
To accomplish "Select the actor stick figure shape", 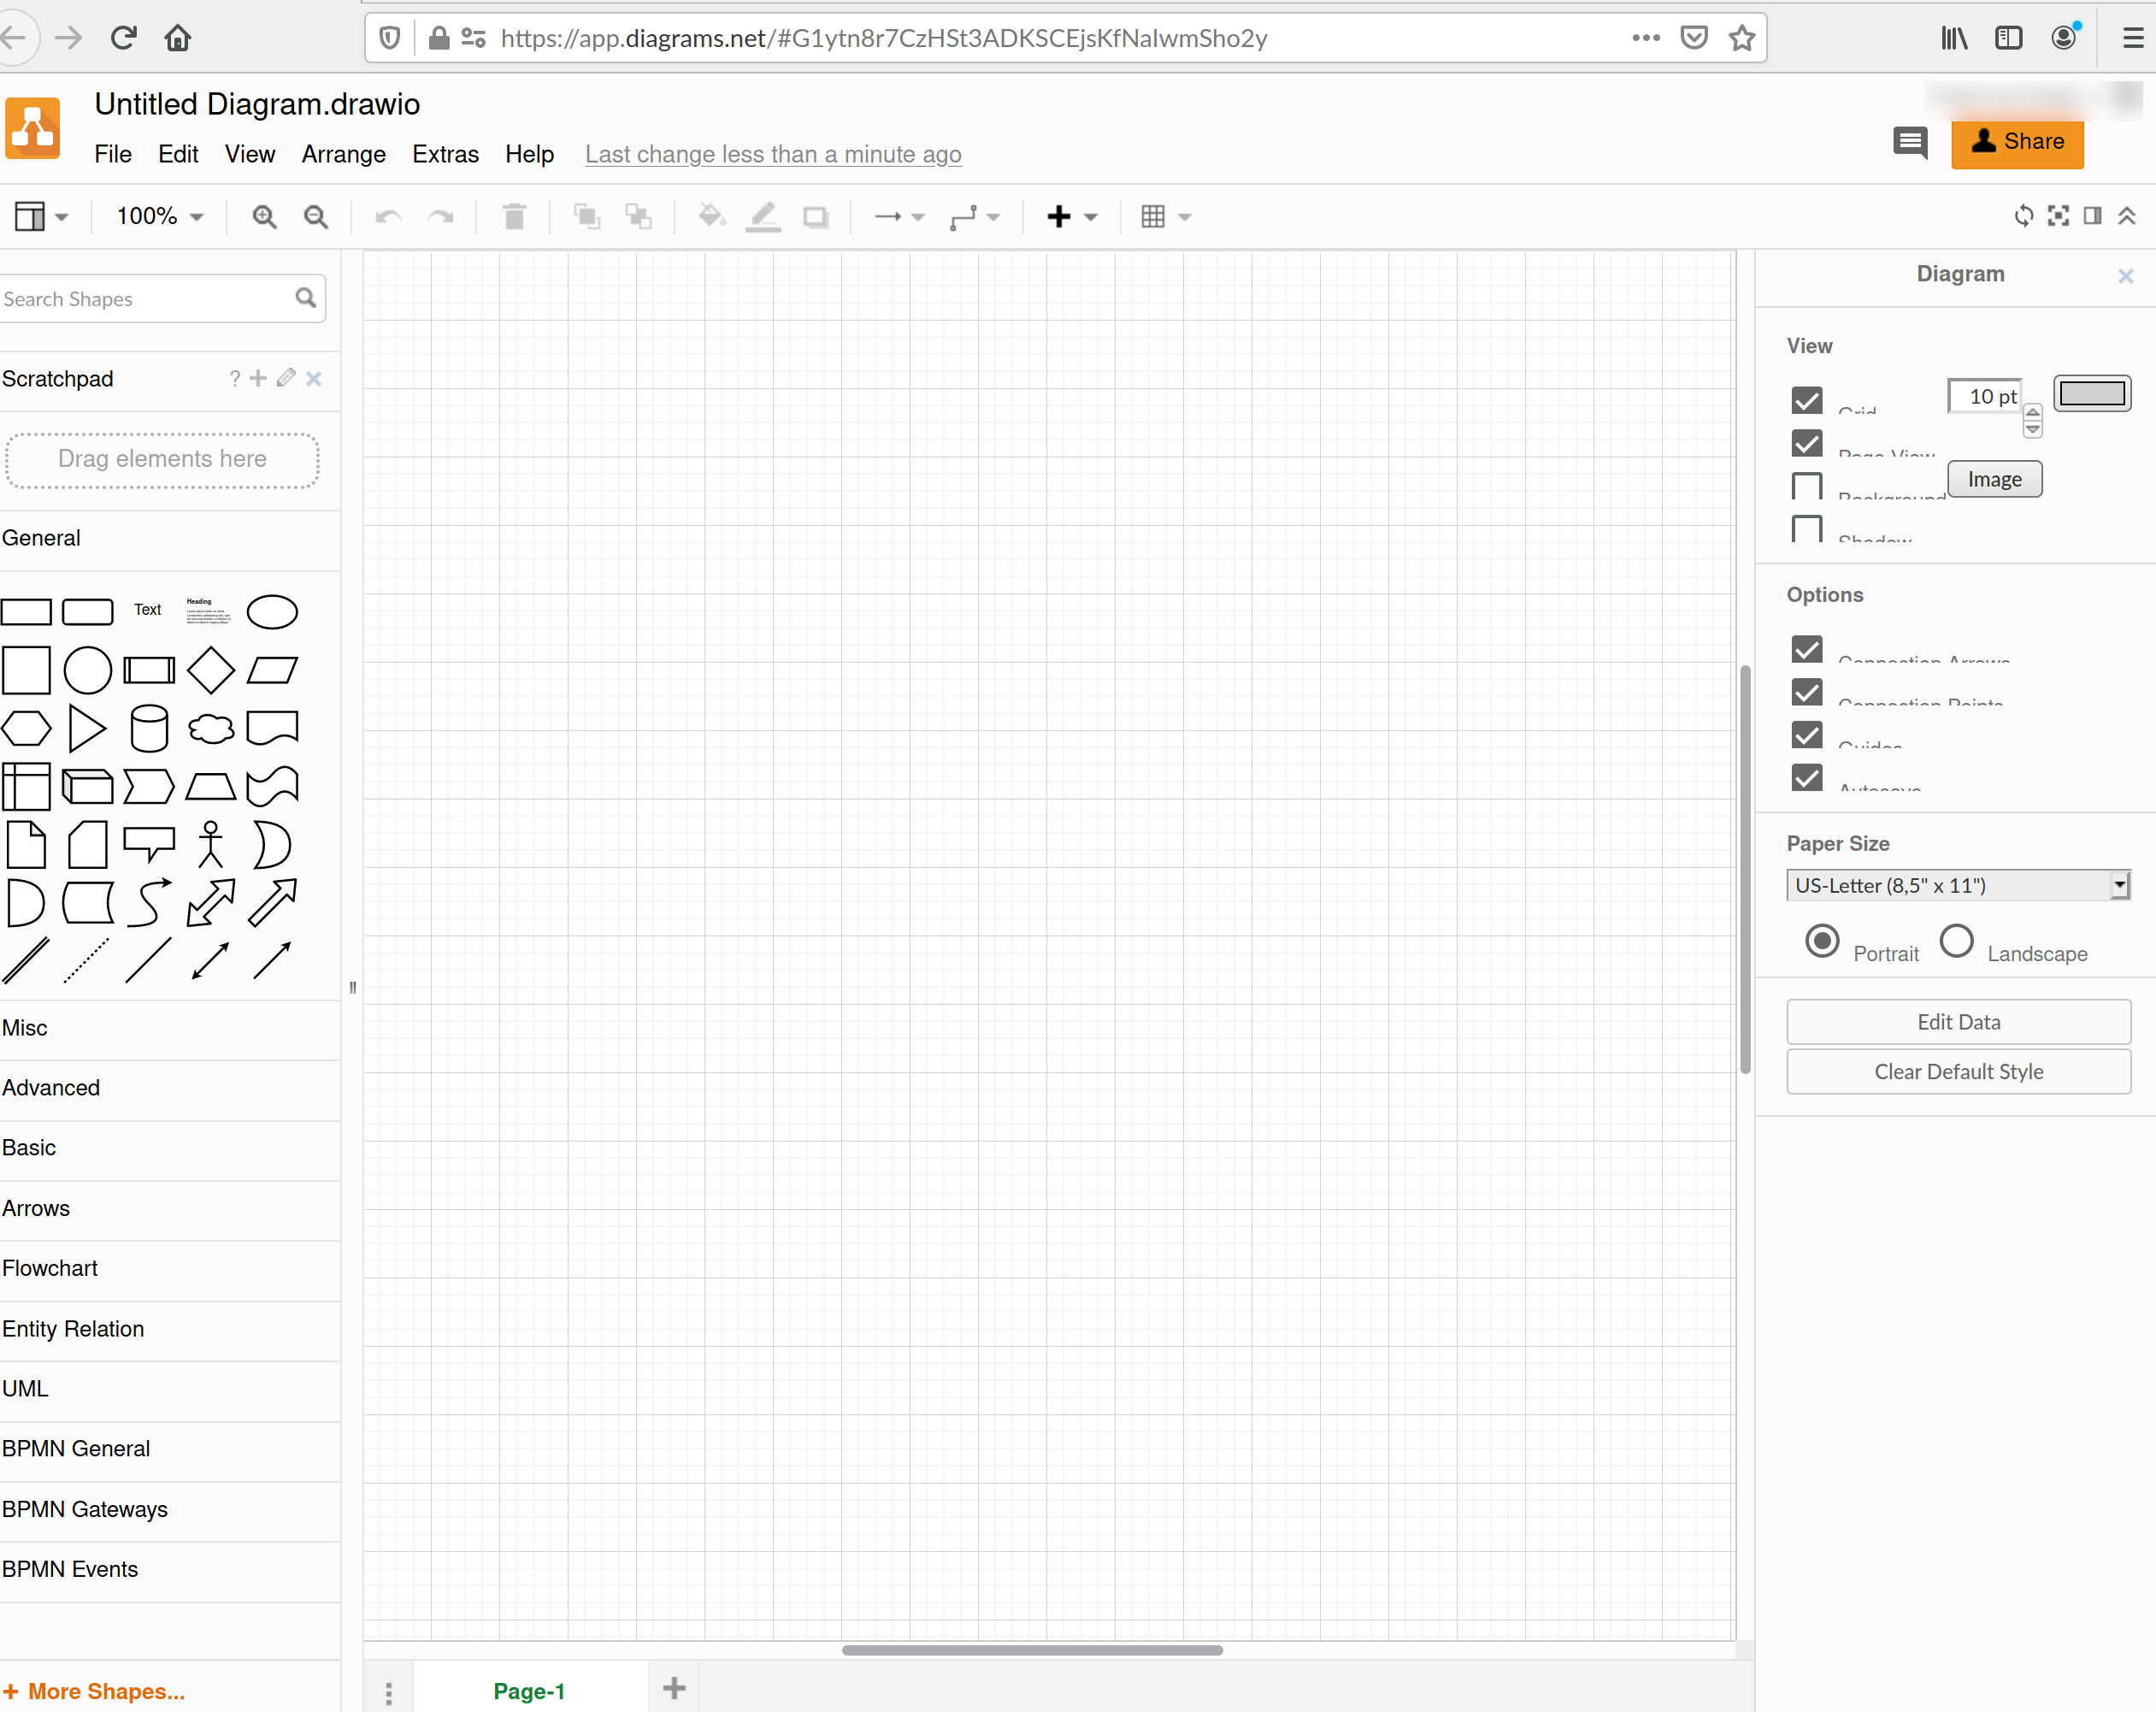I will [210, 845].
